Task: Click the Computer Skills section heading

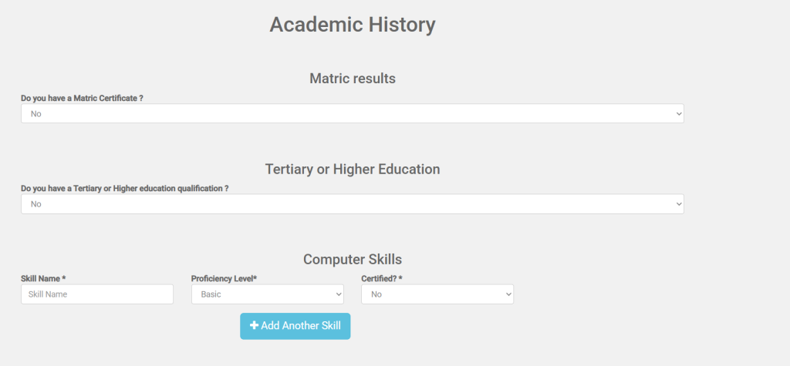Action: [352, 260]
